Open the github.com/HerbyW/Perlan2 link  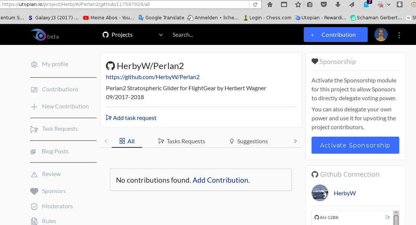click(x=153, y=77)
